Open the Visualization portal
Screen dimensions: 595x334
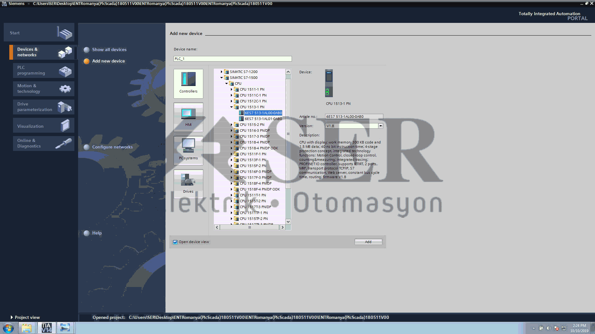[44, 125]
